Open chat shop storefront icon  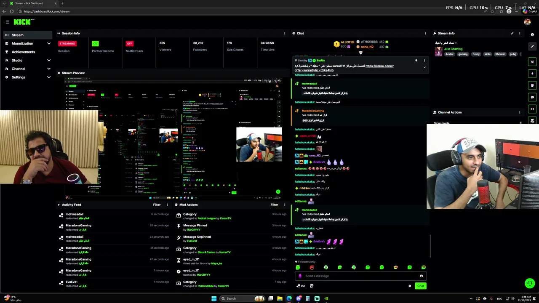tap(312, 286)
